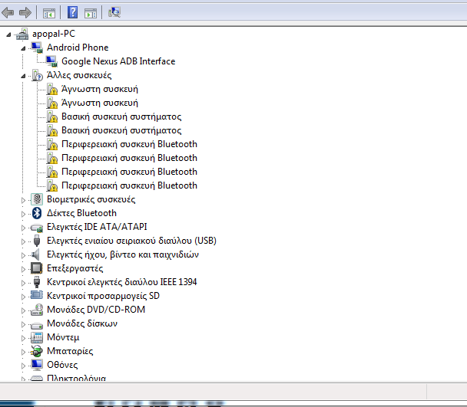
Task: Open Help via the blue question mark icon
Action: pyautogui.click(x=72, y=12)
